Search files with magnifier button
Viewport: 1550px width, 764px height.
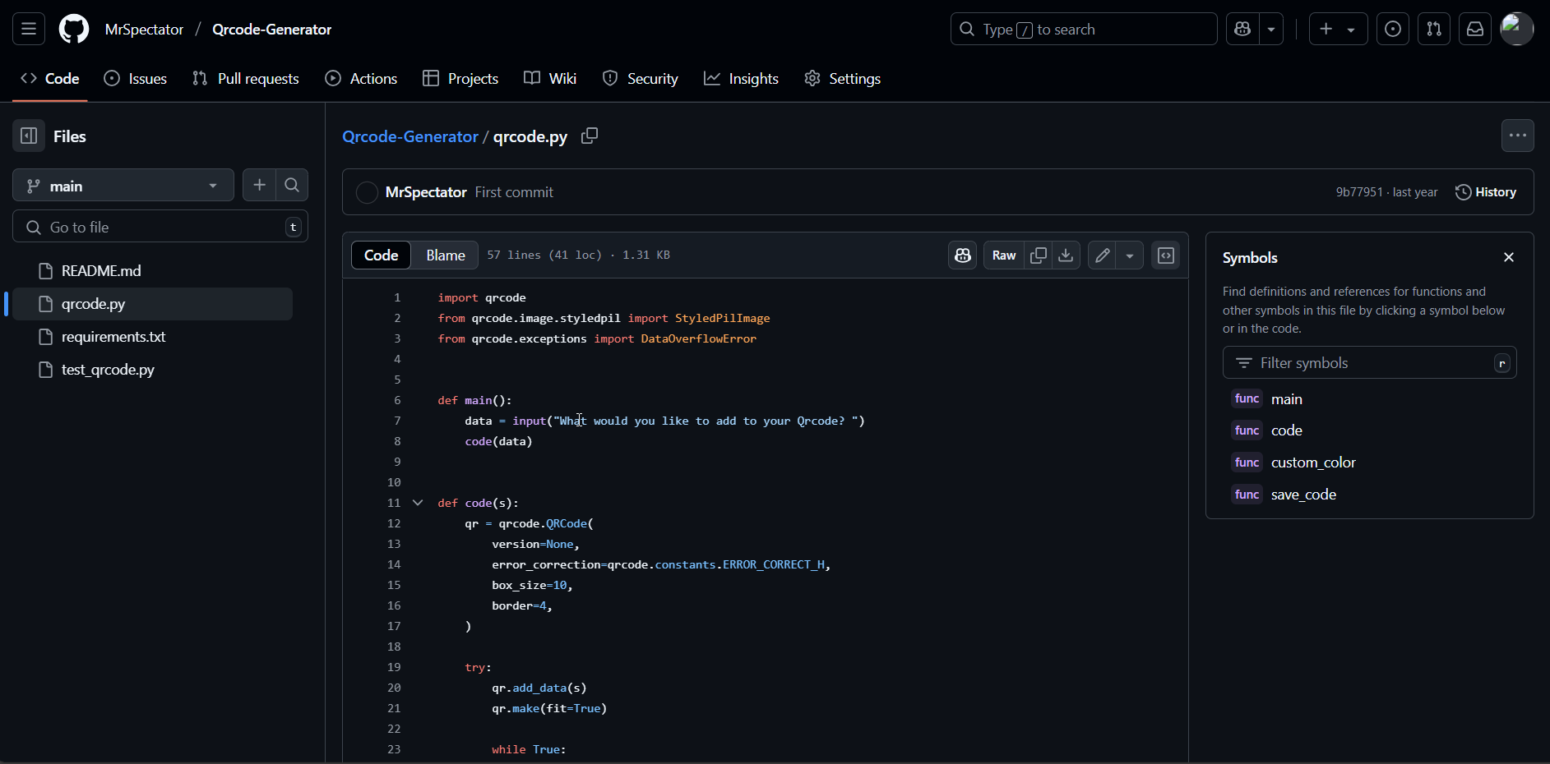pos(292,186)
